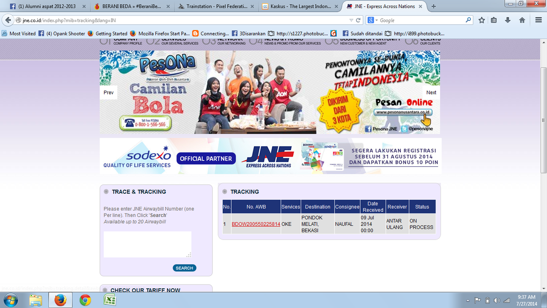Viewport: 547px width, 308px height.
Task: Switch to Alumni aspat 2012-2013 tab
Action: pyautogui.click(x=47, y=6)
